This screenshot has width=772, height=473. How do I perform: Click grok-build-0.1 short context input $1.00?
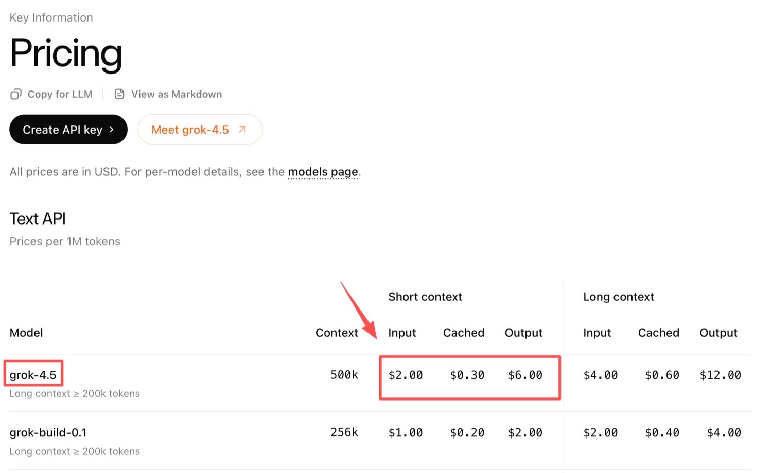(x=406, y=433)
